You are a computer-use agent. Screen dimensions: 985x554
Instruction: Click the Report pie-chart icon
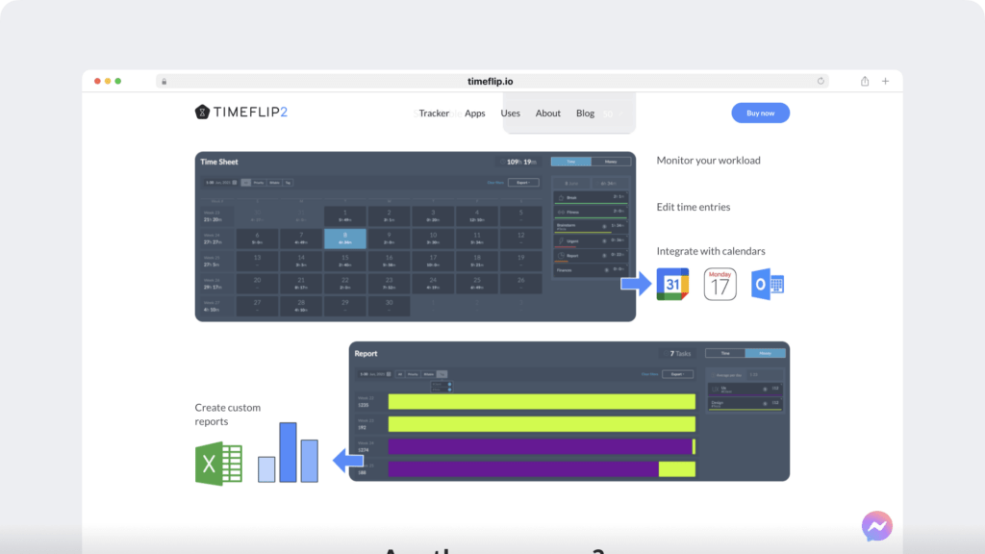(562, 255)
